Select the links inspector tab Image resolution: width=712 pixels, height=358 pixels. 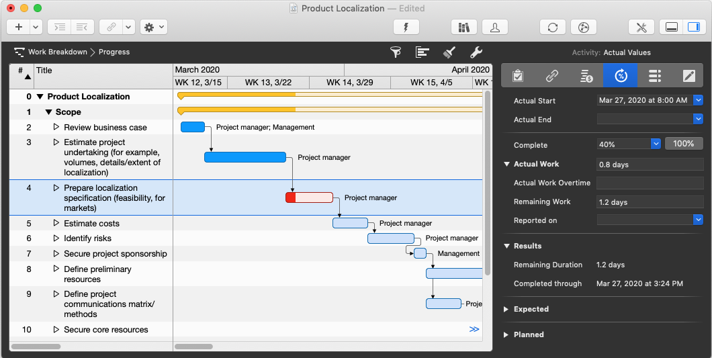tap(551, 76)
